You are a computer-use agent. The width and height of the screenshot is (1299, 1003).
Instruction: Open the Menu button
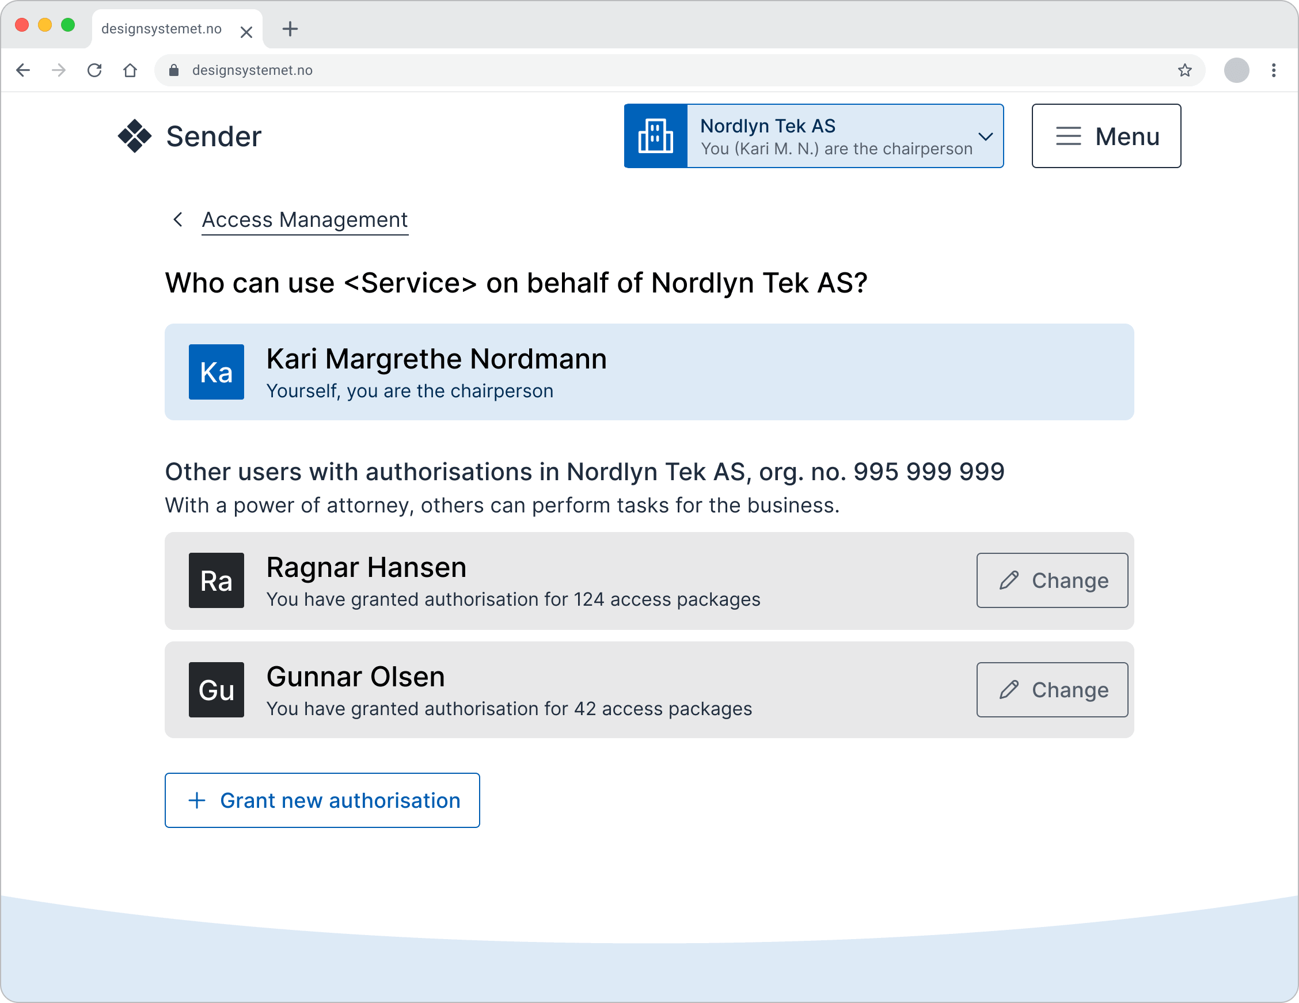(1106, 136)
